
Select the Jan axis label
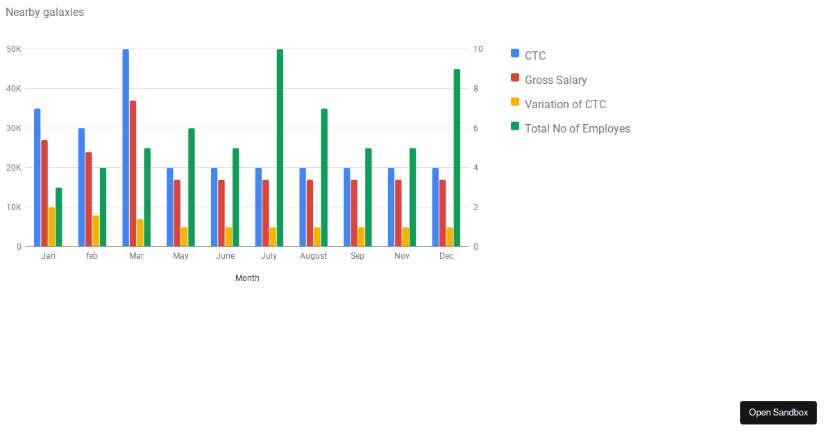pyautogui.click(x=47, y=255)
